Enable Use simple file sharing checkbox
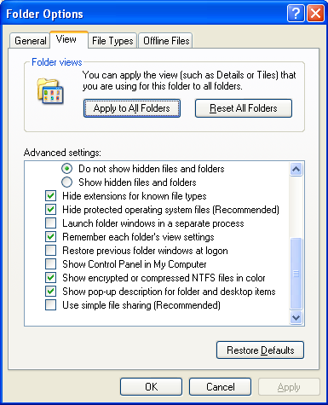This screenshot has width=328, height=405. [50, 305]
